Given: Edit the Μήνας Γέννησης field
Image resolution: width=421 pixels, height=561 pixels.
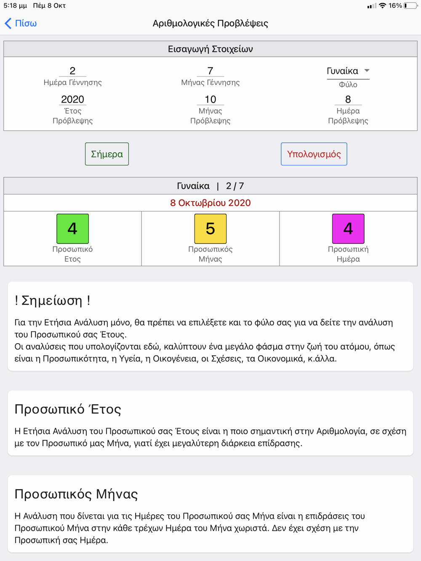Looking at the screenshot, I should click(210, 71).
